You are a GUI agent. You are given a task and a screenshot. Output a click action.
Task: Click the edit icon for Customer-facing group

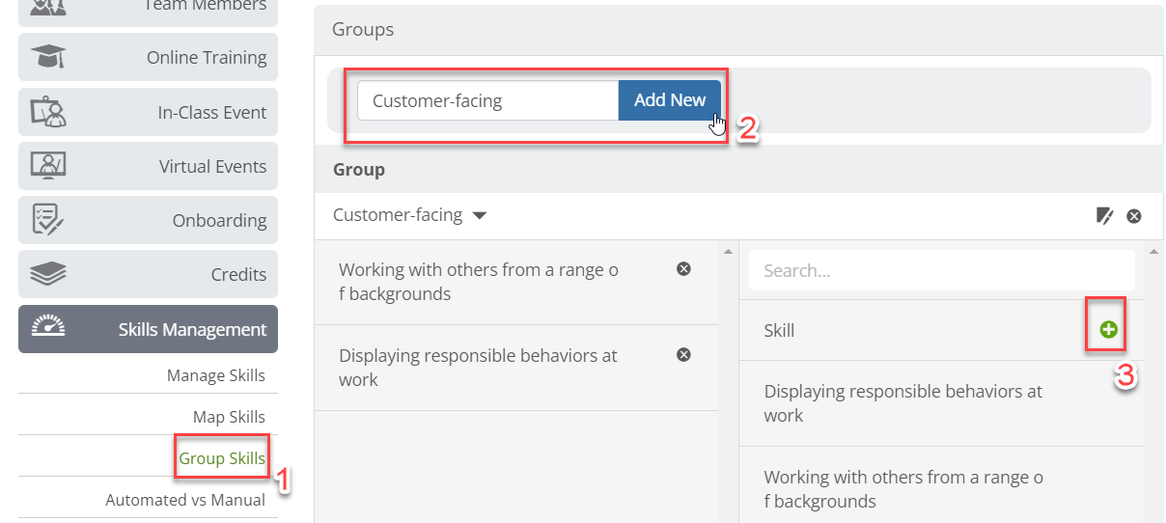(1105, 216)
